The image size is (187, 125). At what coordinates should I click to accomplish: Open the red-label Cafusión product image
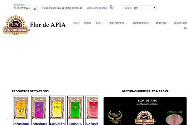(92, 108)
